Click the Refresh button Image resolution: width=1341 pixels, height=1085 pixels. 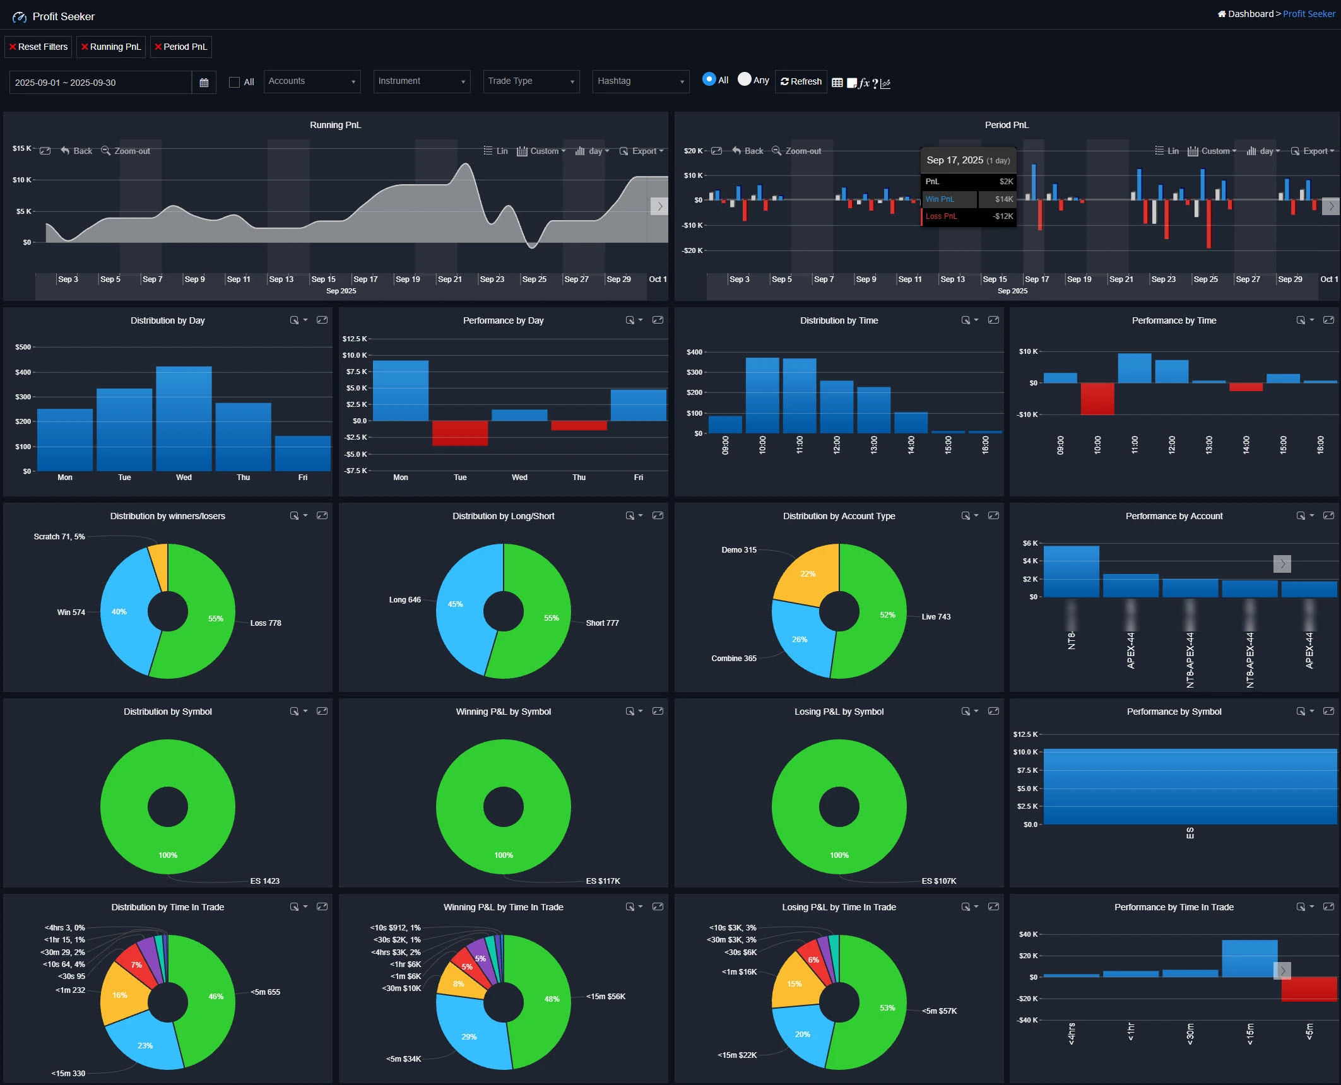(801, 81)
